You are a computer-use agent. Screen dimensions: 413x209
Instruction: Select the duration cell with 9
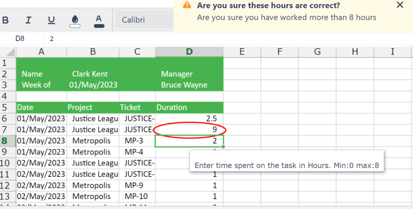[x=190, y=130]
